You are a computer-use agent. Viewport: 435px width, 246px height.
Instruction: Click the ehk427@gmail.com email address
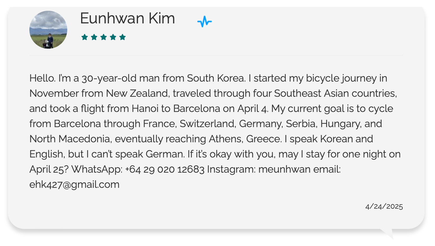(x=74, y=185)
